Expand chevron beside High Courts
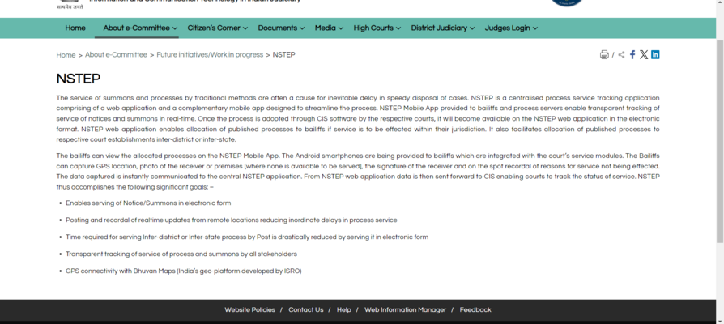This screenshot has width=724, height=324. coord(398,28)
